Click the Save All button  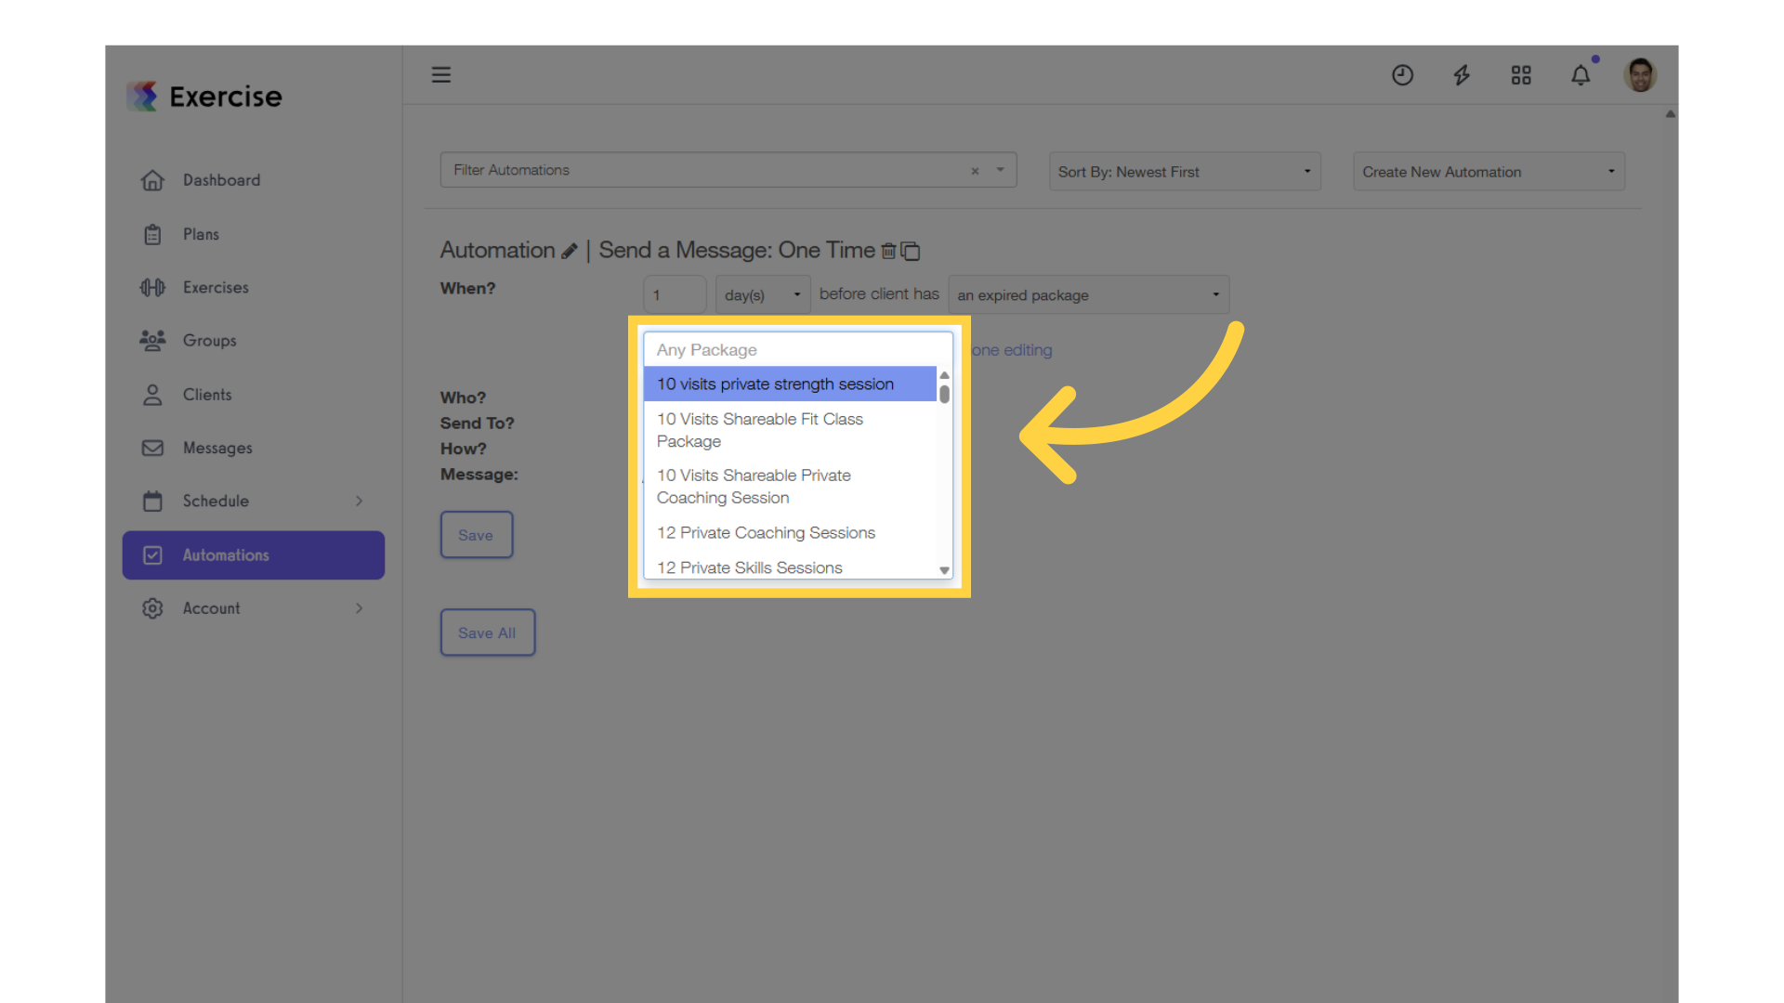pyautogui.click(x=487, y=632)
